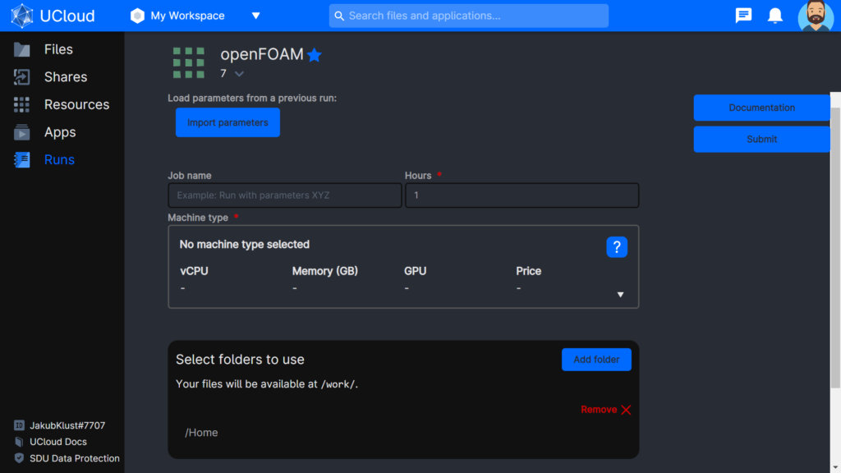Open the chat messages icon
This screenshot has height=473, width=841.
click(x=743, y=16)
